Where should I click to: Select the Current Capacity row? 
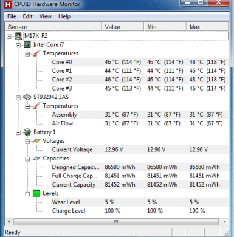pos(140,185)
